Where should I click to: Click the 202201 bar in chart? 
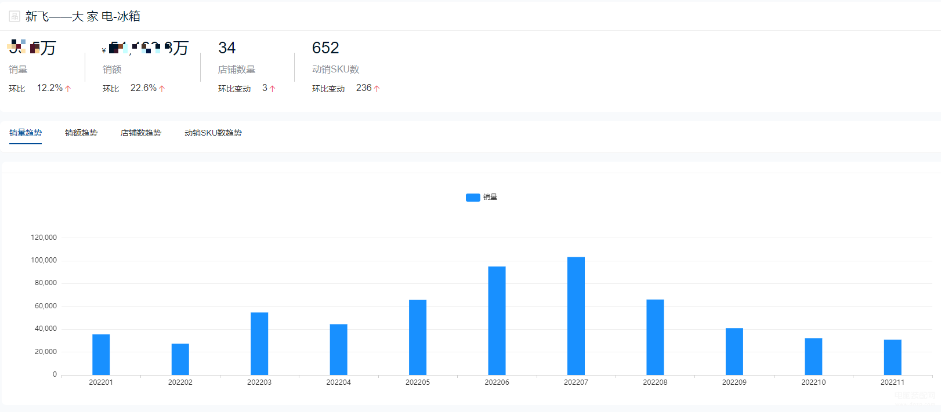(x=101, y=355)
